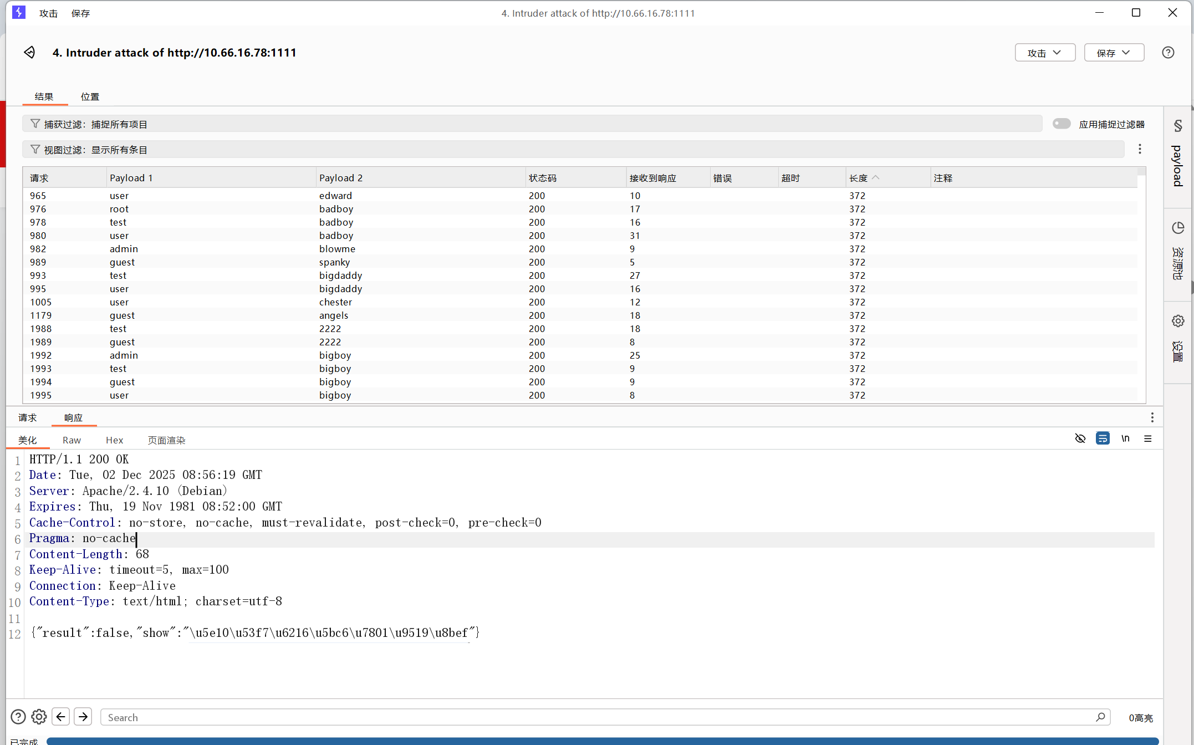Open the payload side panel icon
The width and height of the screenshot is (1194, 745).
pyautogui.click(x=1178, y=126)
